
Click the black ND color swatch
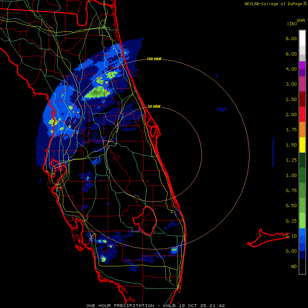tap(302, 266)
